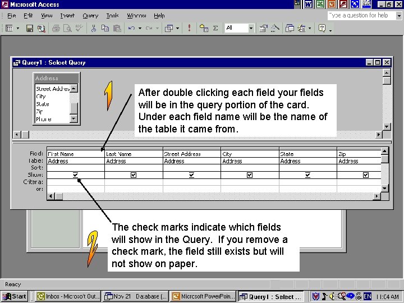The image size is (404, 303).
Task: Click the Cut scissors icon
Action: (94, 28)
